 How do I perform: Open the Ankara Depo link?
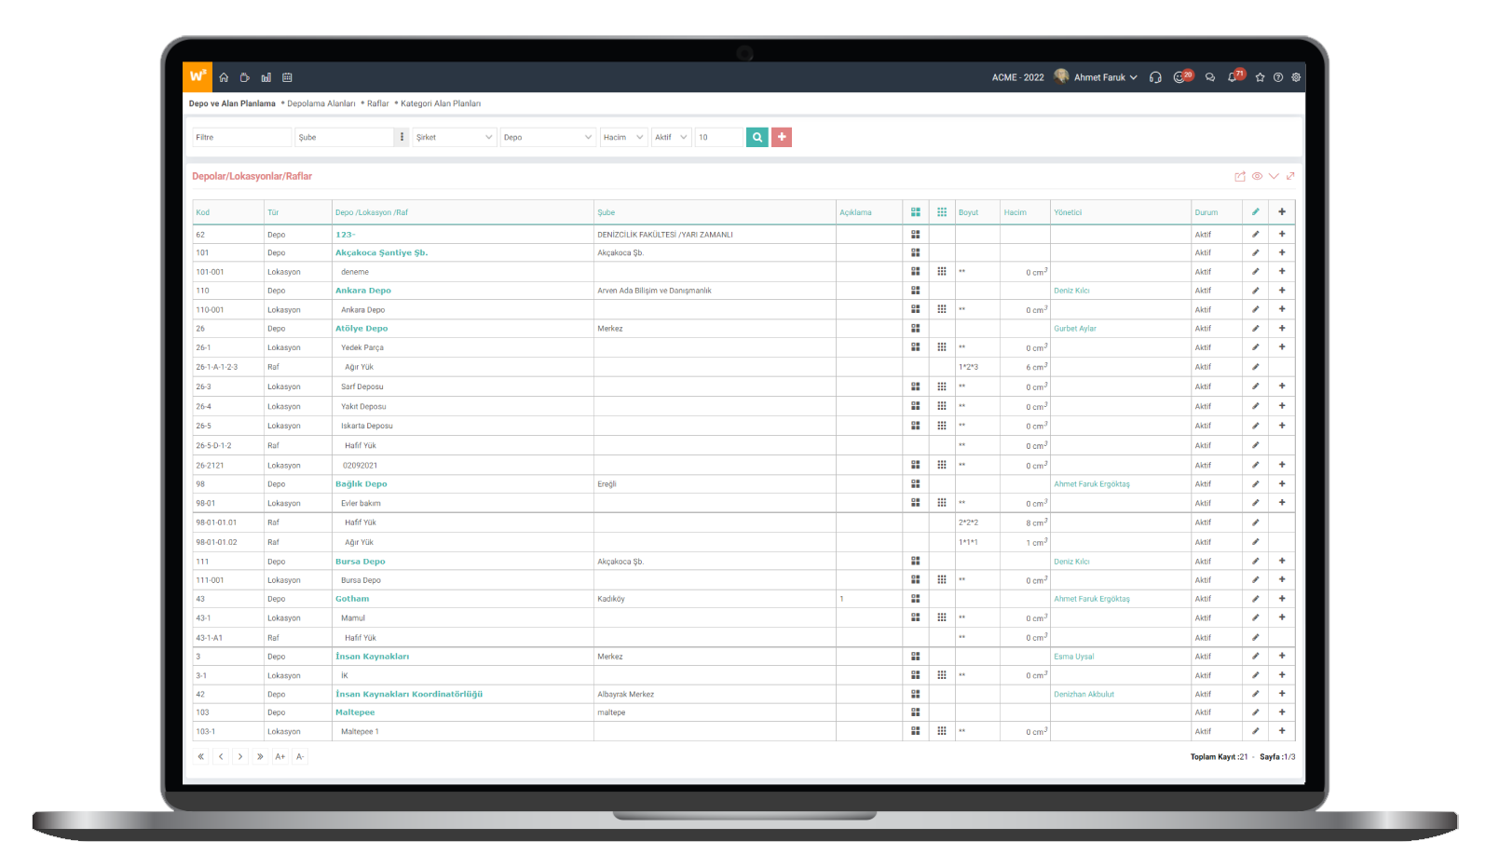[363, 291]
